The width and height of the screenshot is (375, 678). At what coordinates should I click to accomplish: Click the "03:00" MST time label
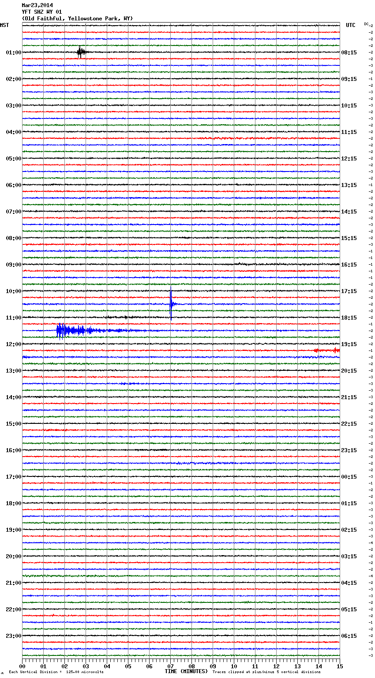[14, 106]
